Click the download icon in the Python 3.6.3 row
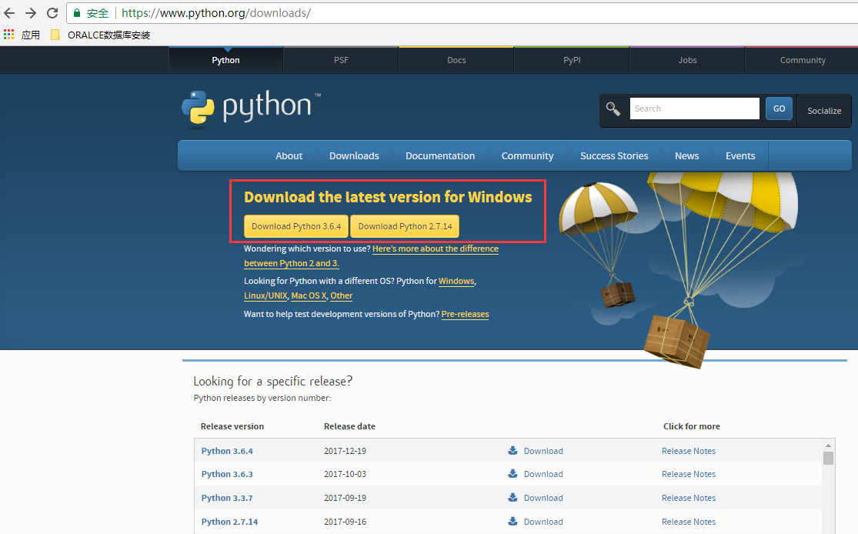 point(512,473)
